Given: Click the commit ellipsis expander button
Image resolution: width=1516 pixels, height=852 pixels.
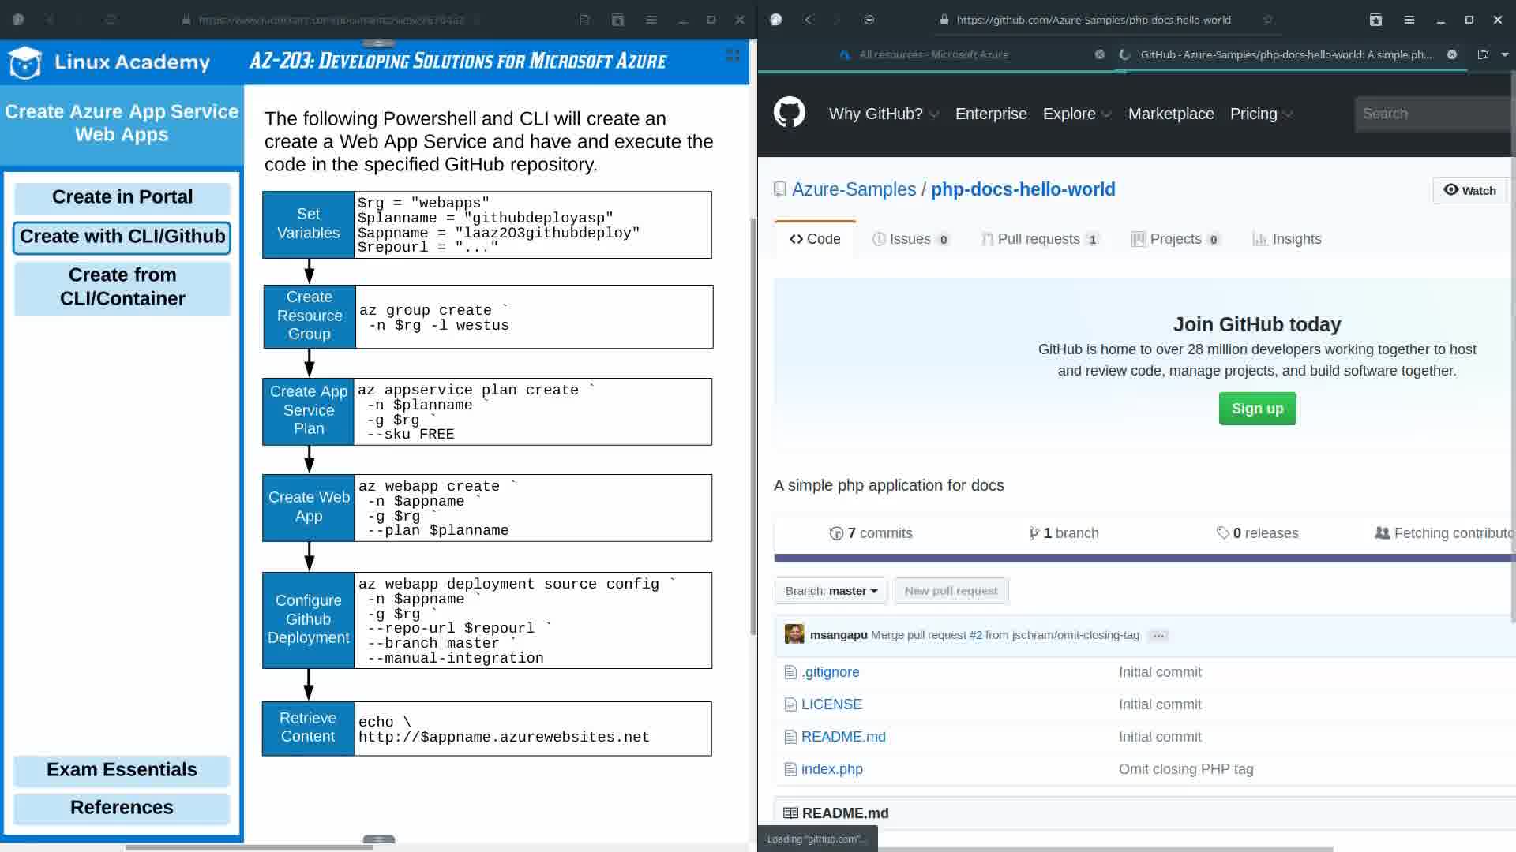Looking at the screenshot, I should tap(1158, 636).
